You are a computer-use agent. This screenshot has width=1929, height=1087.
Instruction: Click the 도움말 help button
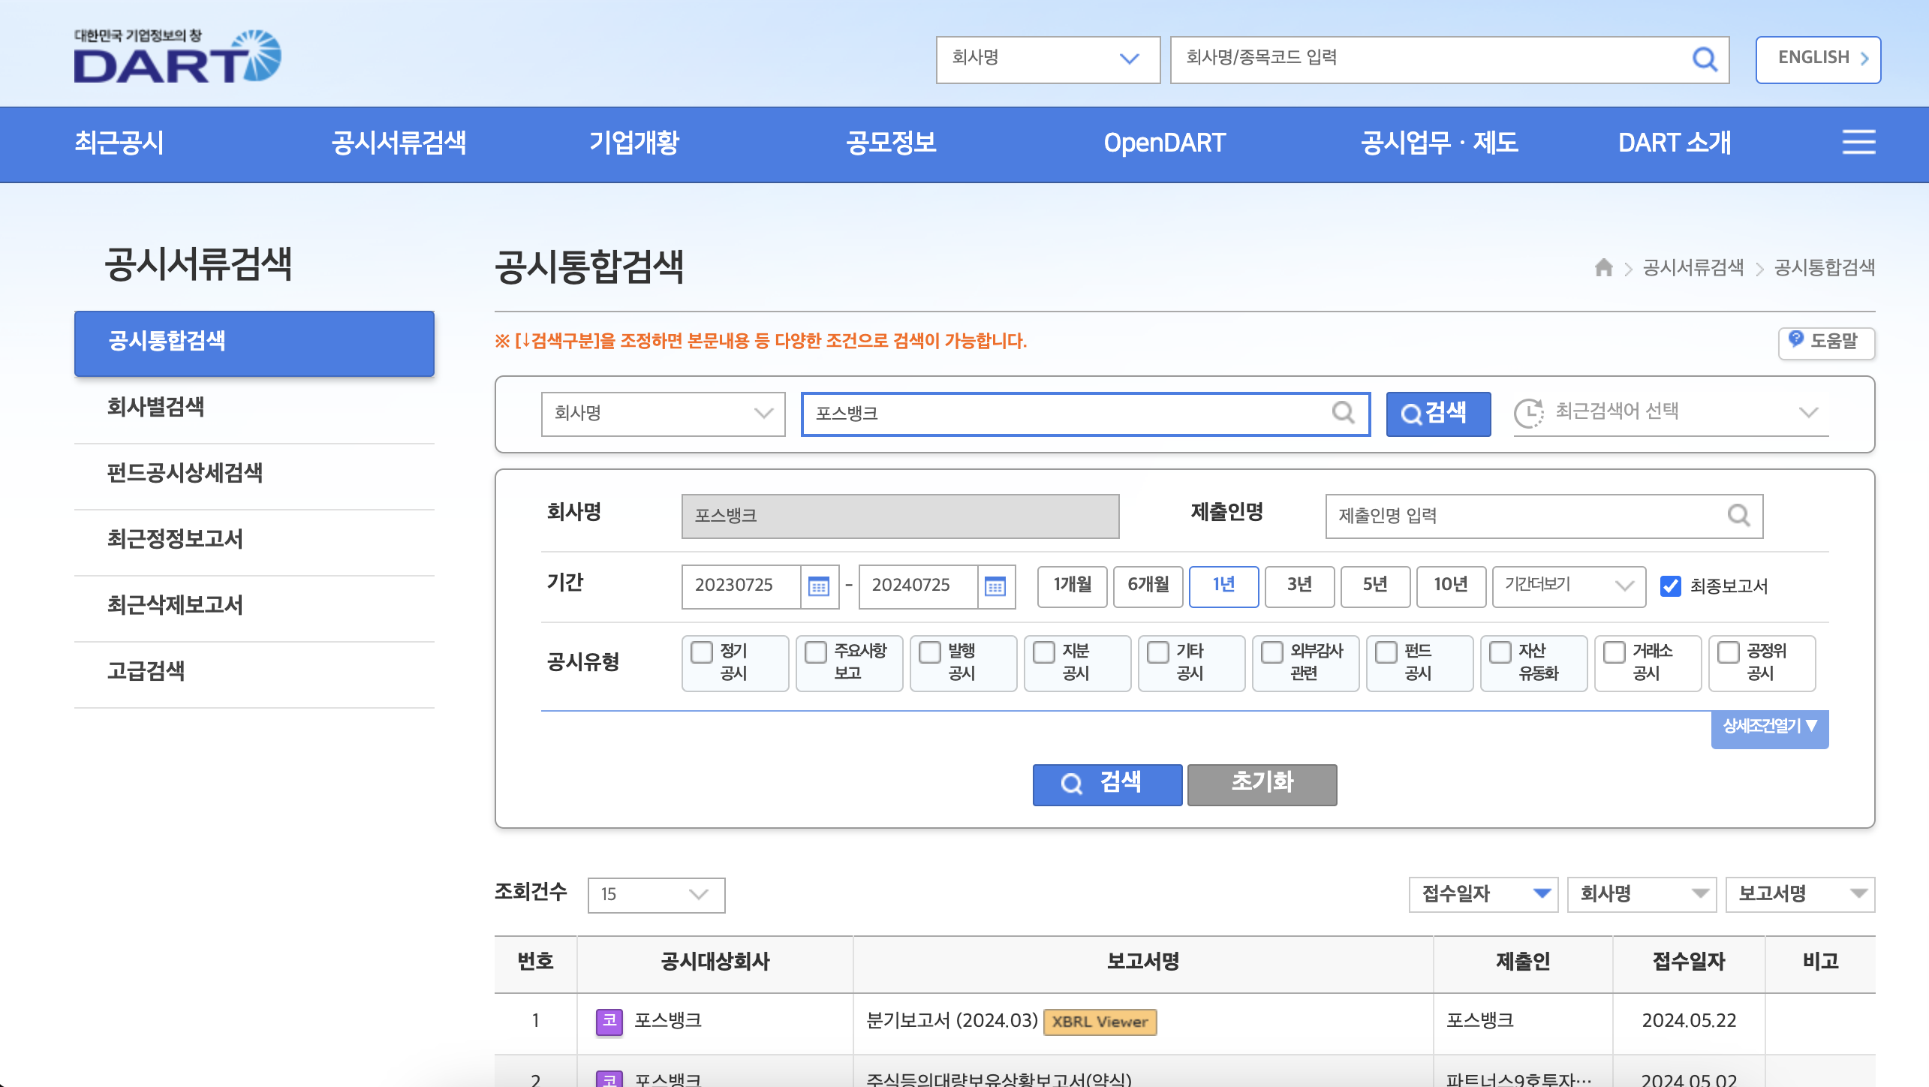tap(1825, 342)
